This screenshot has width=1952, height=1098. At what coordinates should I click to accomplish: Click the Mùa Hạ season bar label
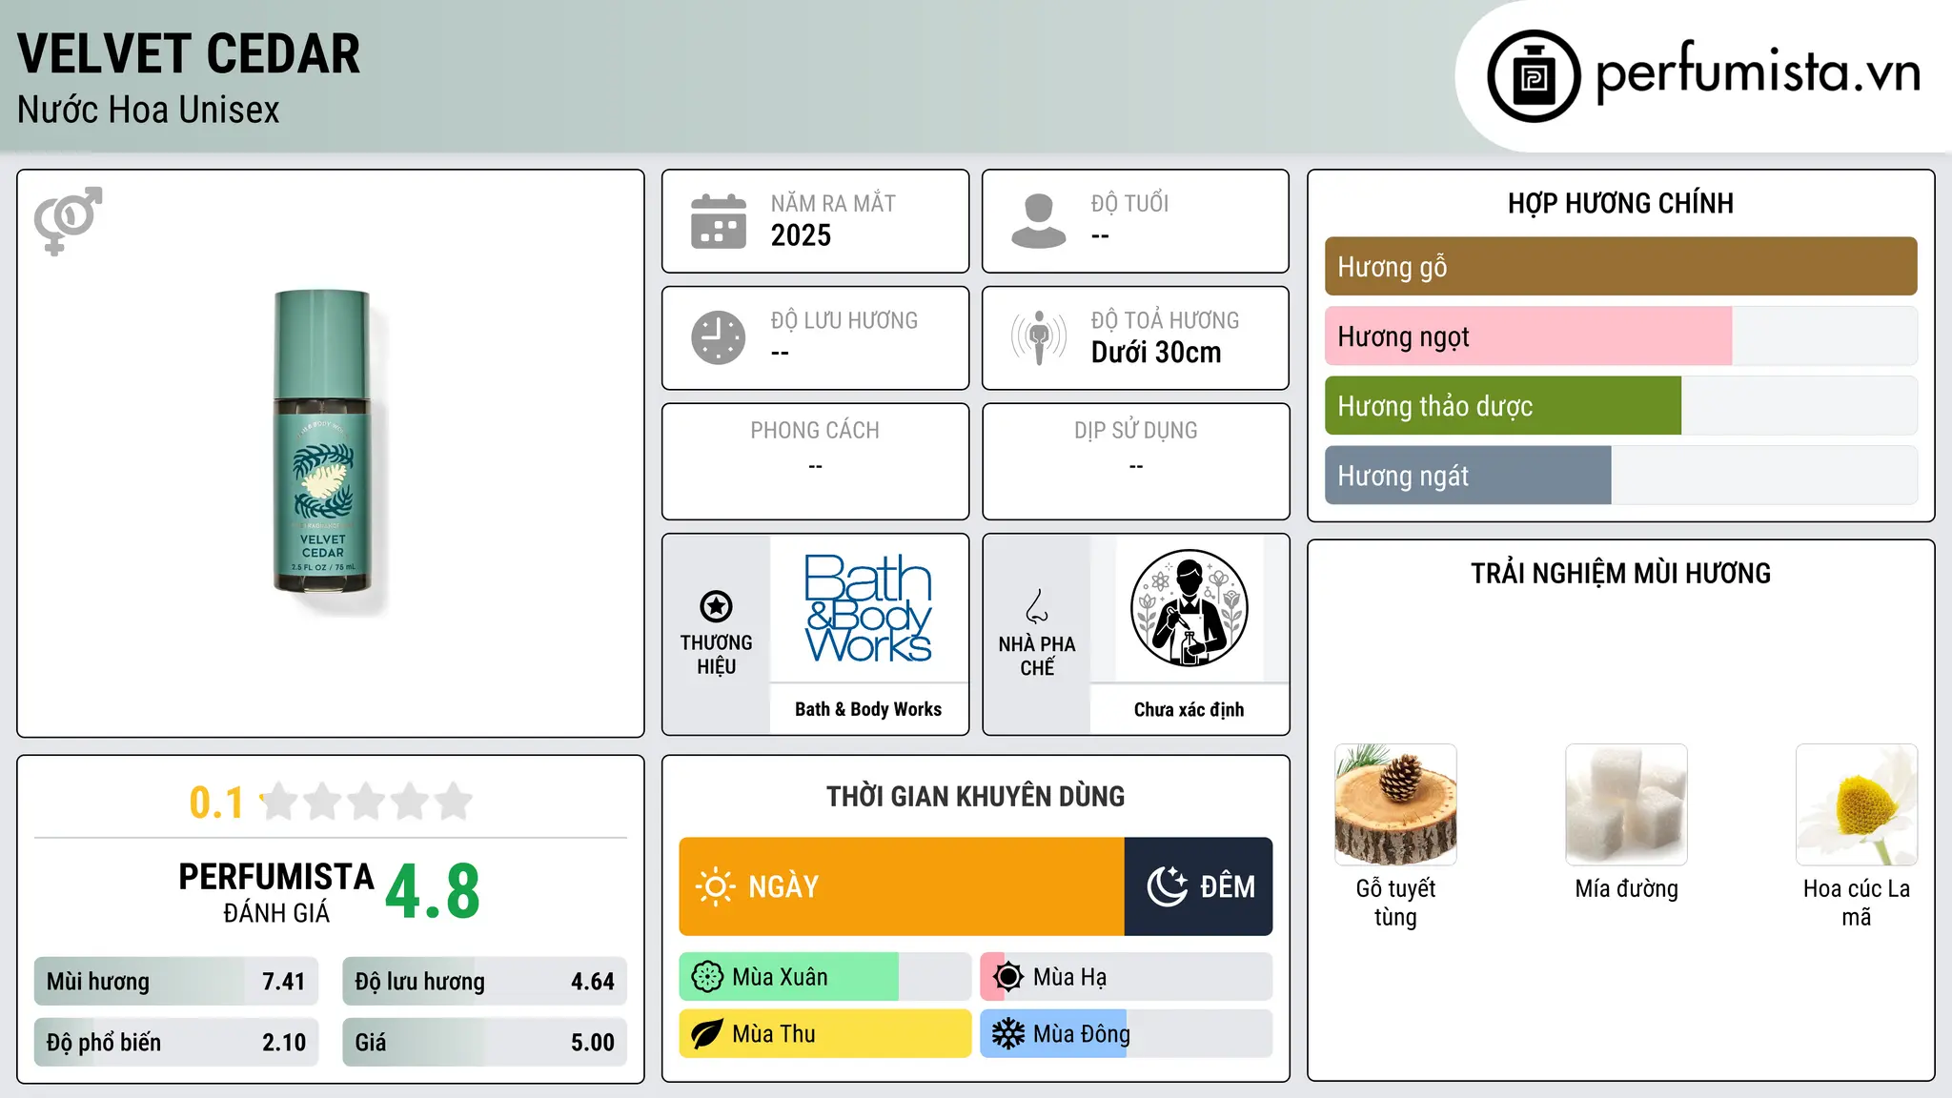[x=1069, y=977]
